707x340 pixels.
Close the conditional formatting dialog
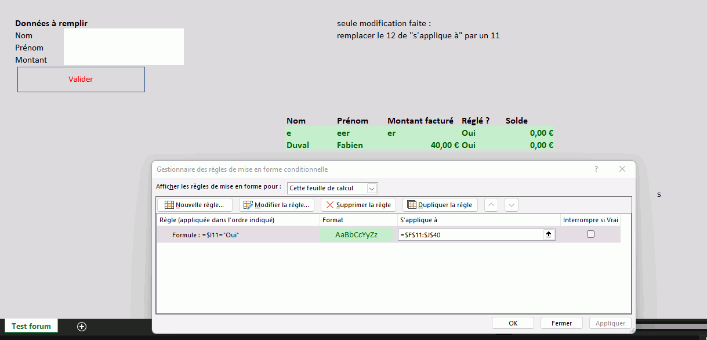point(622,169)
